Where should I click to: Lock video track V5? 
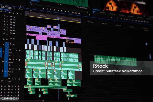coord(4,27)
